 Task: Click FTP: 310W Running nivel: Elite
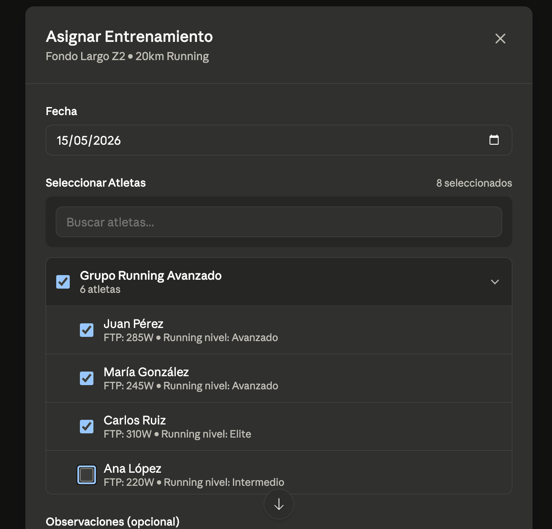(x=178, y=434)
